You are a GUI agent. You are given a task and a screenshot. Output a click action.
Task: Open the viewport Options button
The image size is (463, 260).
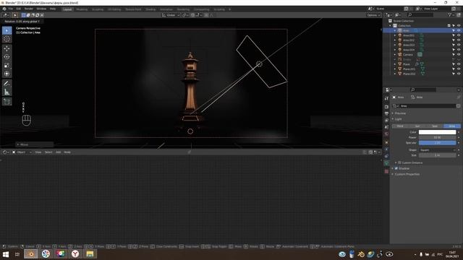click(x=373, y=15)
